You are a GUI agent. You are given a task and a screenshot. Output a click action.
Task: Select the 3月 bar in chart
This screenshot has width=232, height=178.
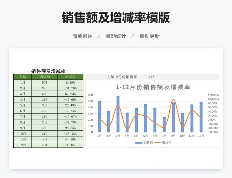click(118, 114)
